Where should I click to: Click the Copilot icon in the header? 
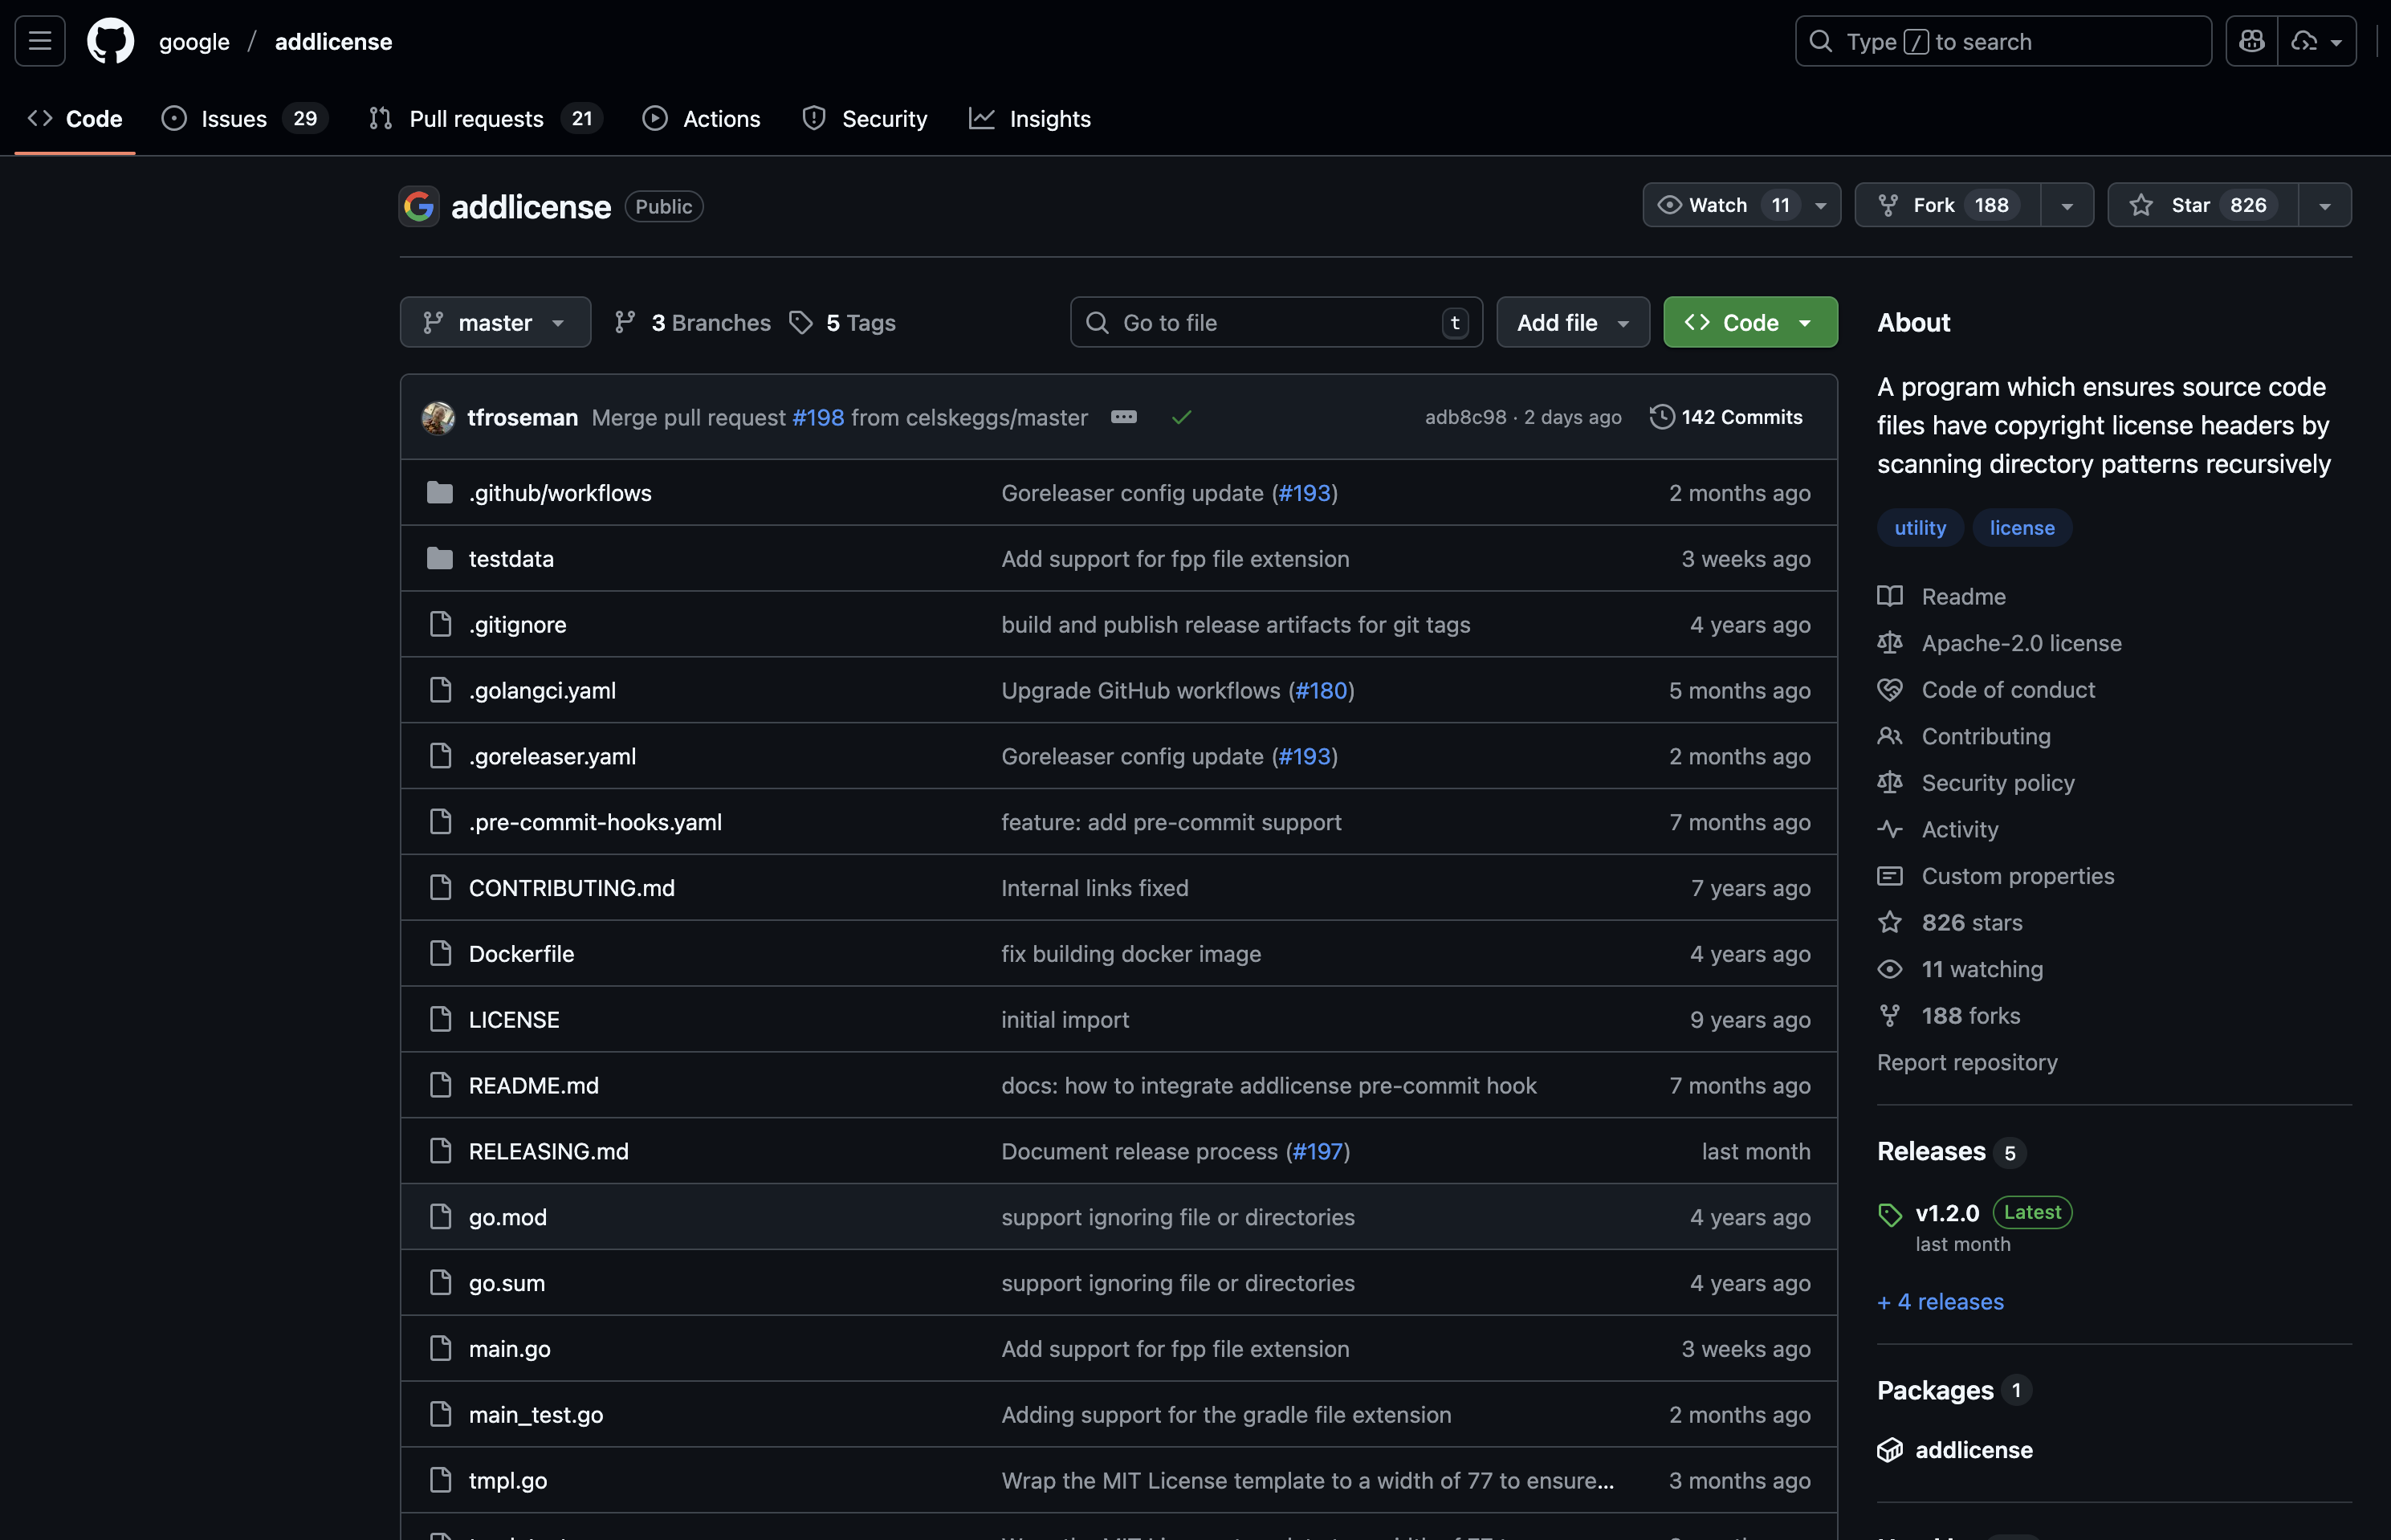point(2251,40)
